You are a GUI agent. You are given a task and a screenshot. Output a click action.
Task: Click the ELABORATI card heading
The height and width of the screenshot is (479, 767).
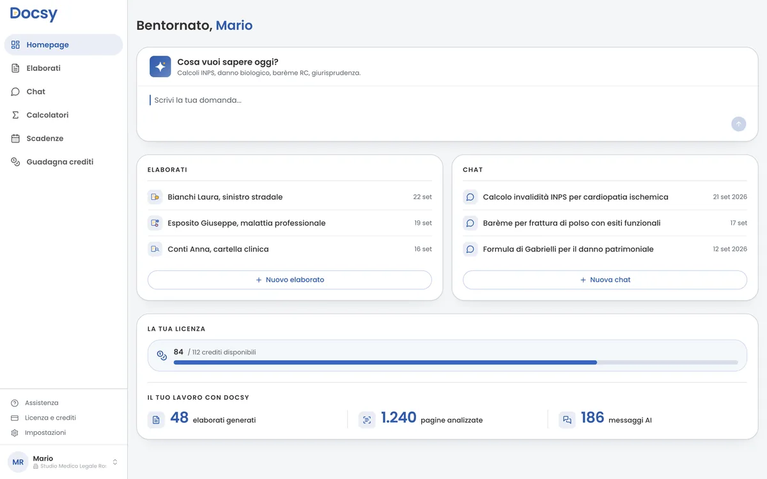click(167, 170)
